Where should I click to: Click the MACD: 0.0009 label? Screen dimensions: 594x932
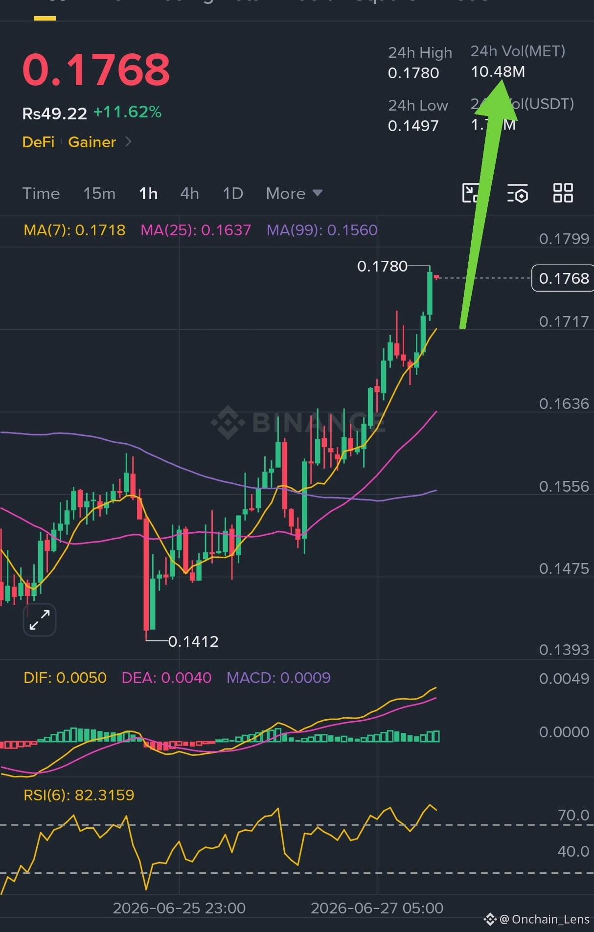pos(278,678)
